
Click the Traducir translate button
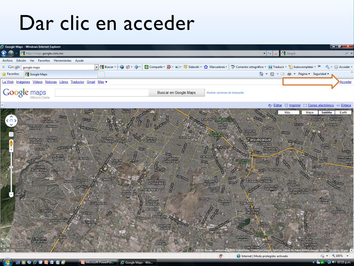[277, 67]
